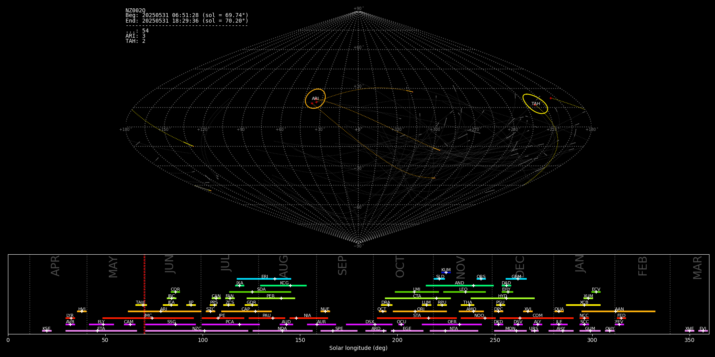Viewport: 715px width, 357px height.
Task: Click the TAH shower bar in the timeline
Action: pos(141,305)
